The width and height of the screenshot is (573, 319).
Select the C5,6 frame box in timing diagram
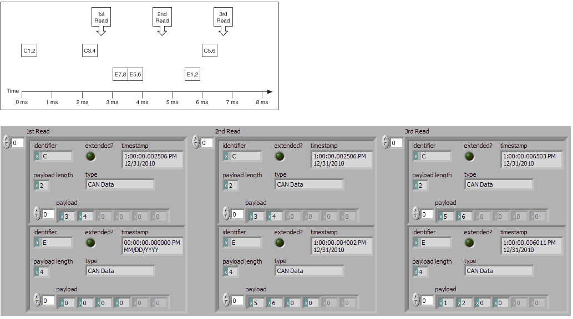(x=209, y=50)
